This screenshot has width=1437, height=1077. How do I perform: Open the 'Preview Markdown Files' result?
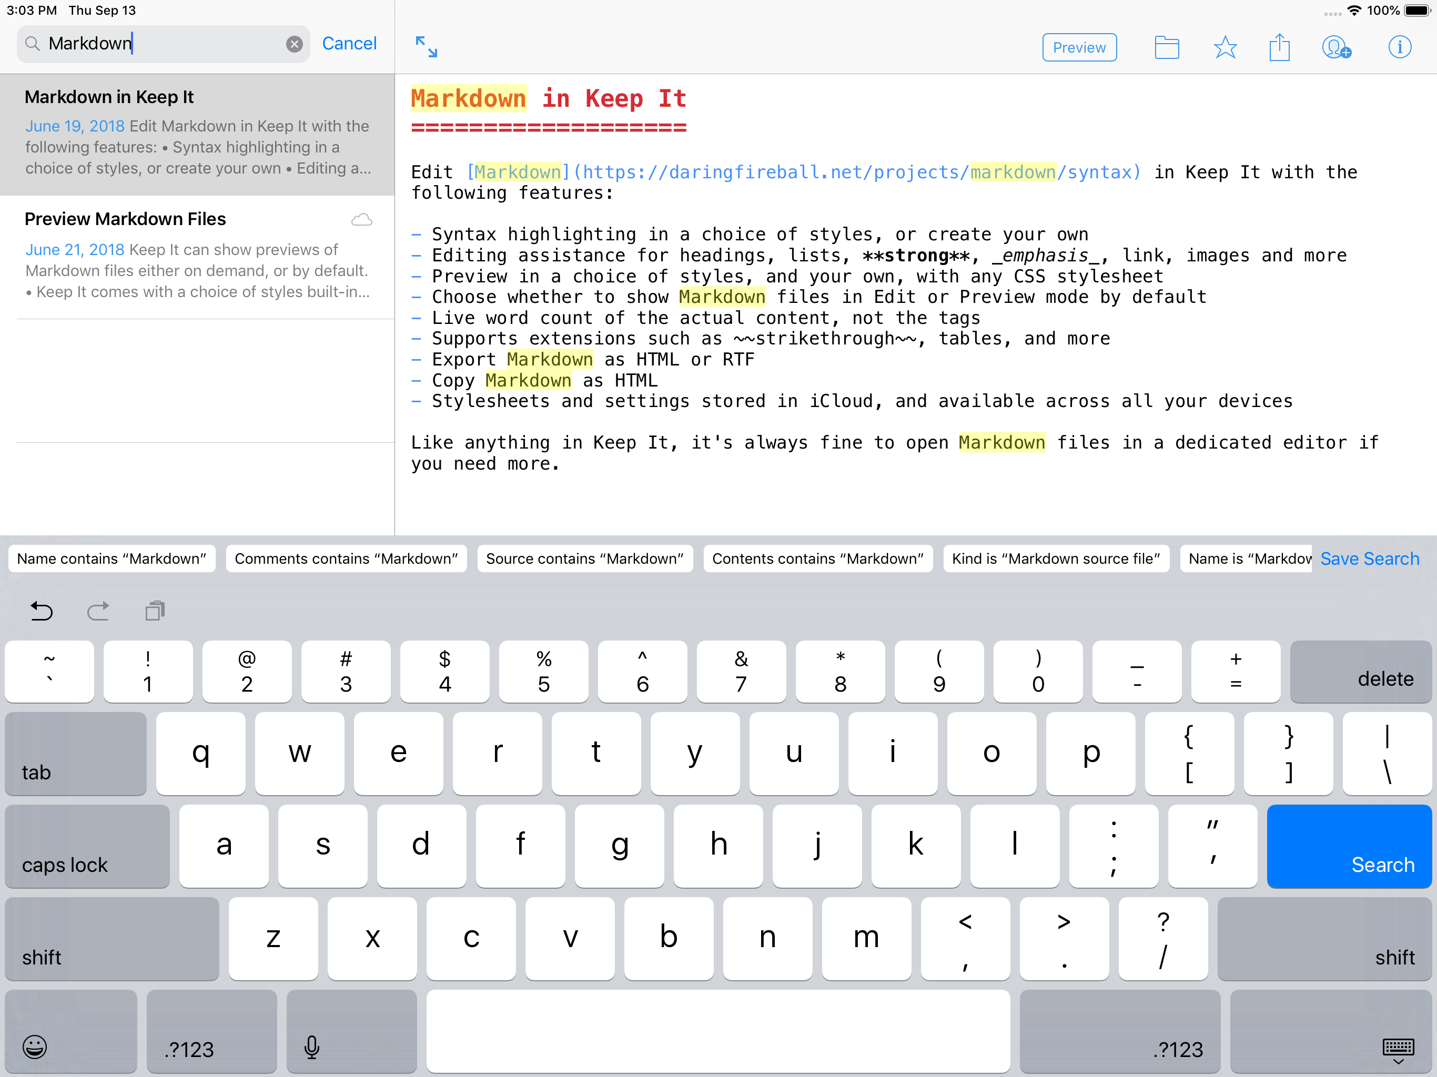(x=197, y=257)
